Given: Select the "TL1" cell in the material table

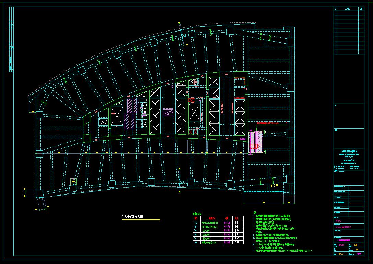Looking at the screenshot, I should [196, 227].
